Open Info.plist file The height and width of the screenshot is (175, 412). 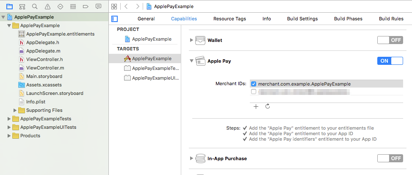(x=36, y=102)
